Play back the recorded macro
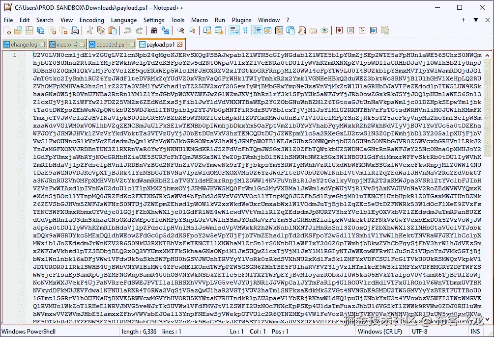This screenshot has height=337, width=494. pos(362,30)
